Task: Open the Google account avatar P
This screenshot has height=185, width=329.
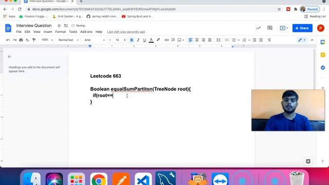Action: (321, 28)
